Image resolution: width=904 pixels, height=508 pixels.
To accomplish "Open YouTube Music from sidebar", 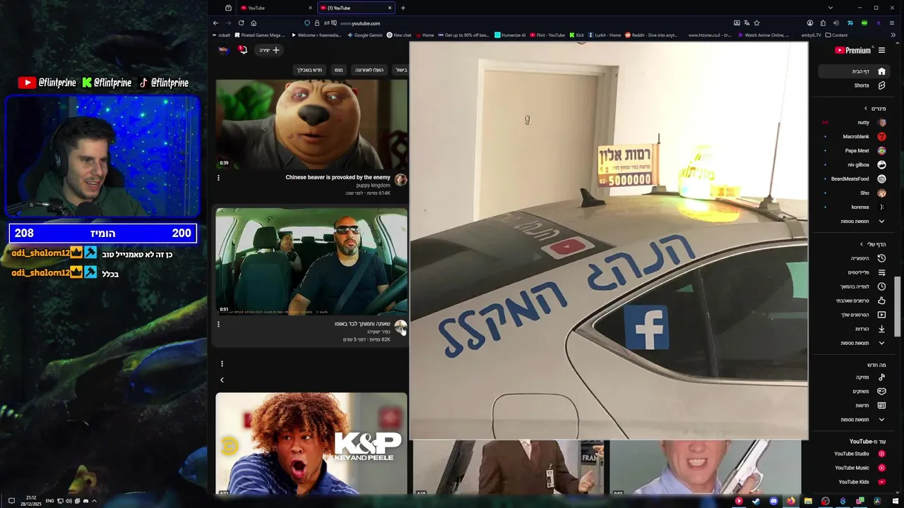I will [853, 468].
